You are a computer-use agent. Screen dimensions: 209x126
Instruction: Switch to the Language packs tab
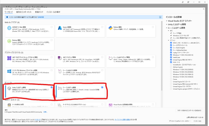click(x=39, y=12)
